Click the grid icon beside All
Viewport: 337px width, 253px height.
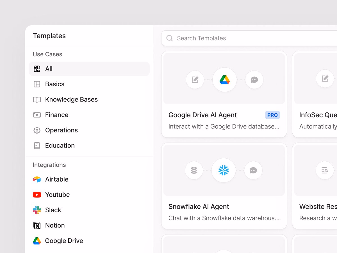tap(37, 69)
